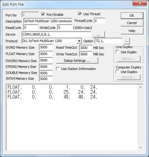Click the Description text field
149x157 pixels.
click(x=48, y=21)
